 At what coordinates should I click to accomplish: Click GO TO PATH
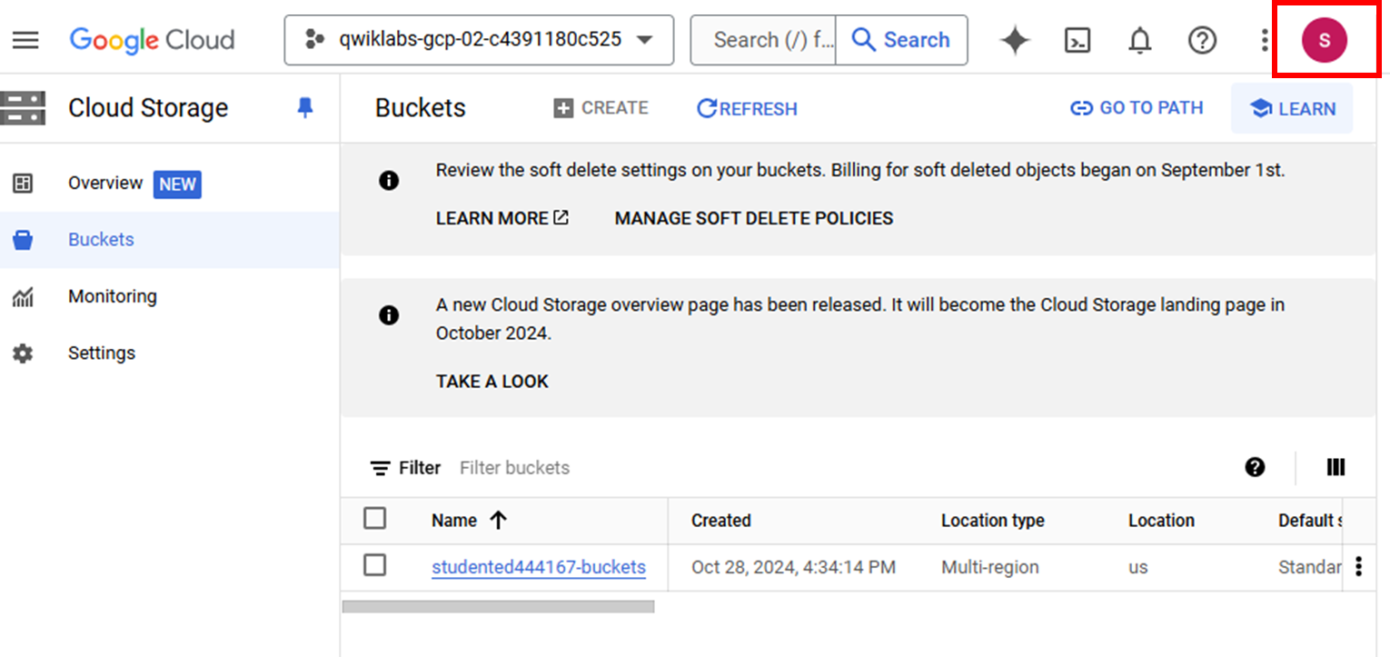pos(1137,108)
